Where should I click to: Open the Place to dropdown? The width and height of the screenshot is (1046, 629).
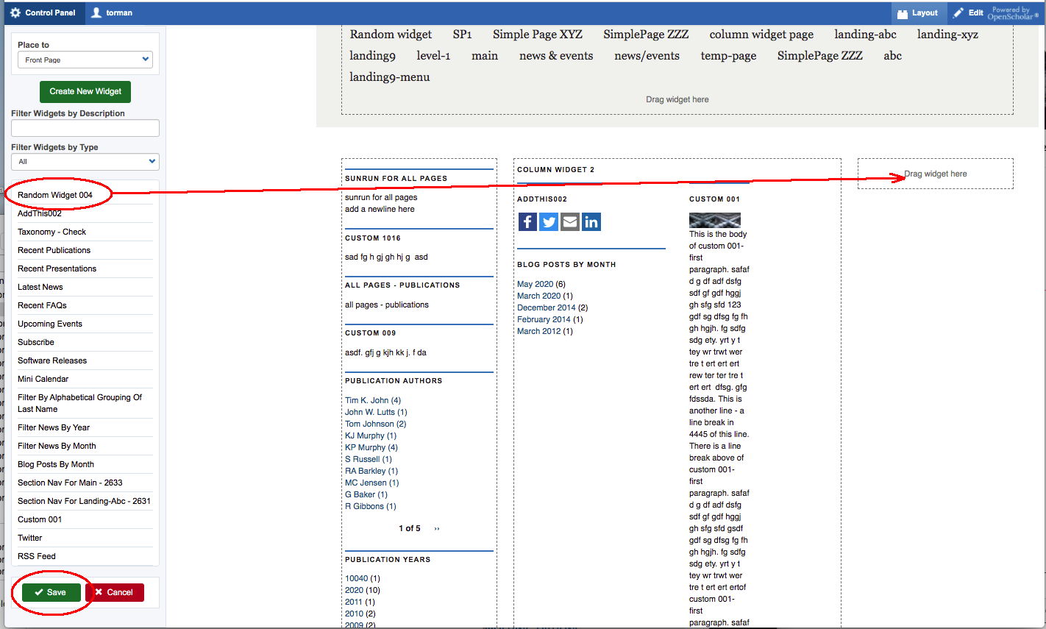(x=85, y=60)
